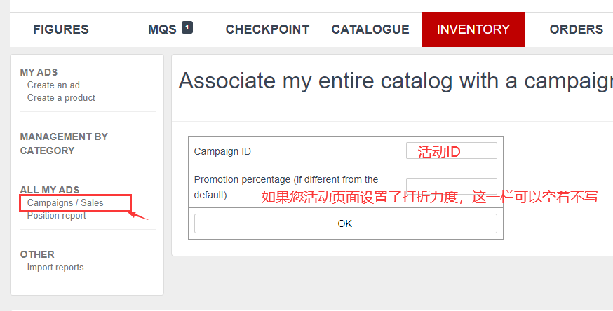This screenshot has width=613, height=311.
Task: Open the Campaigns / Sales link
Action: [65, 203]
